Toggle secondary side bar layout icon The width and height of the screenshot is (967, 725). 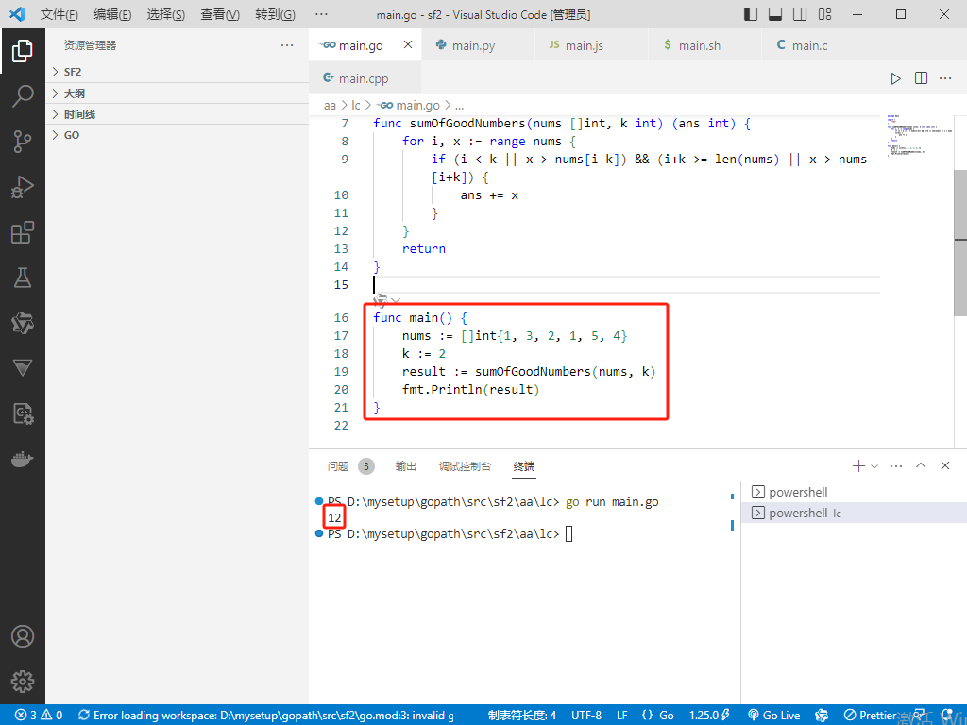(x=800, y=14)
